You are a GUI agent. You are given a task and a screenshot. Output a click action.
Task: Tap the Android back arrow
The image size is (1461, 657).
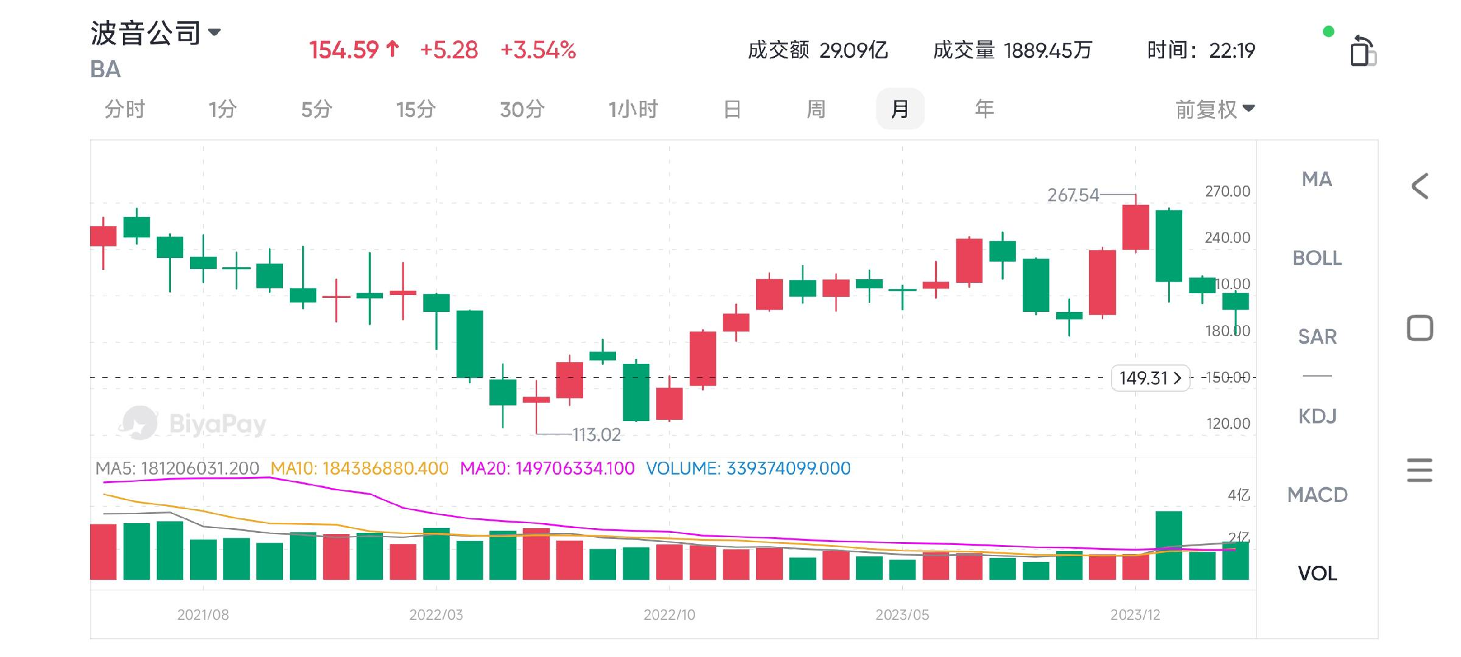(1420, 186)
